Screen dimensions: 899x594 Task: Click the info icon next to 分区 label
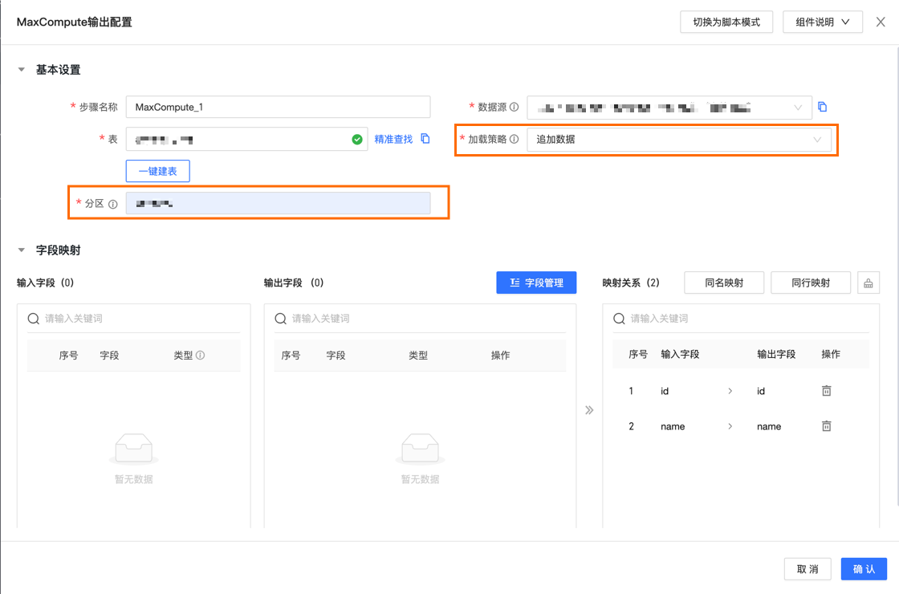coord(113,204)
